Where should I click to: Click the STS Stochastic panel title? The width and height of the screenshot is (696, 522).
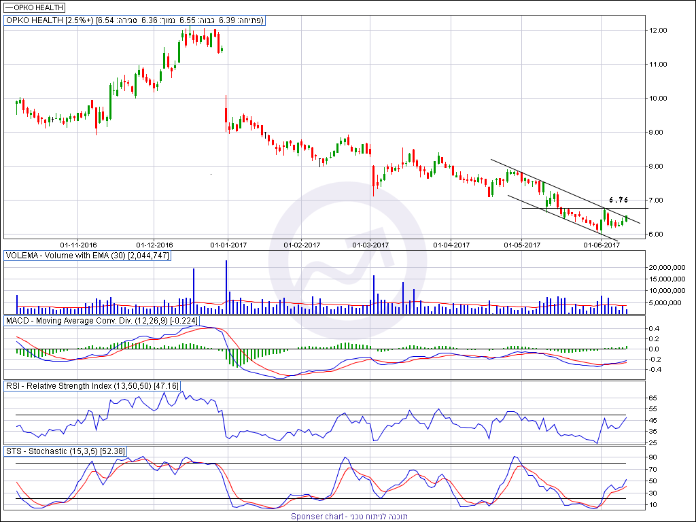(63, 451)
